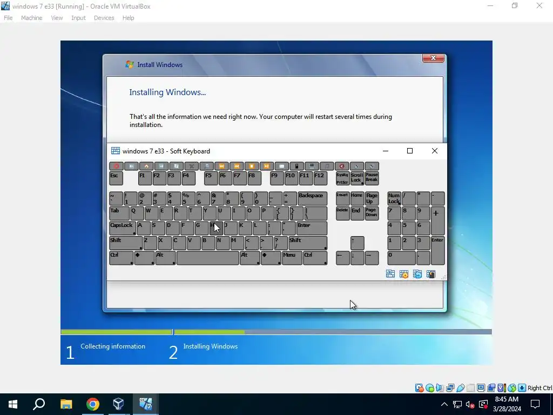Click the Mail envelope multimedia key
This screenshot has width=553, height=415.
coord(281,166)
